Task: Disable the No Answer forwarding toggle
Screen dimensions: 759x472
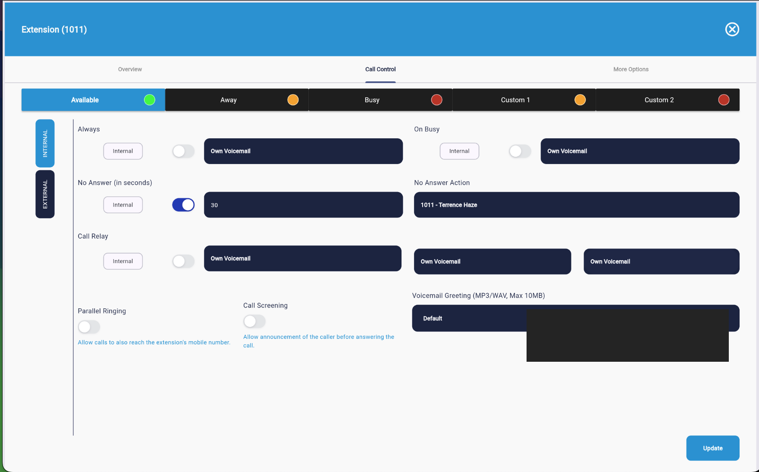Action: pyautogui.click(x=183, y=205)
